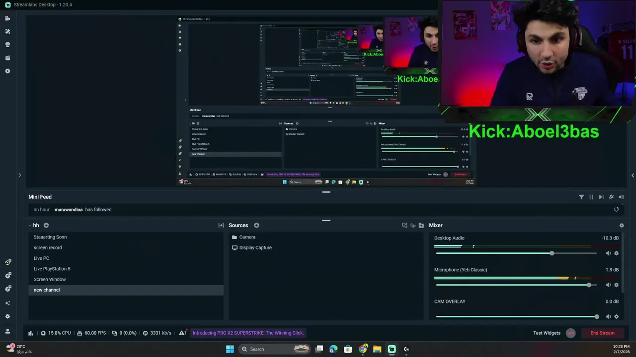The image size is (636, 357).
Task: Click the add source folder icon
Action: coord(421,225)
